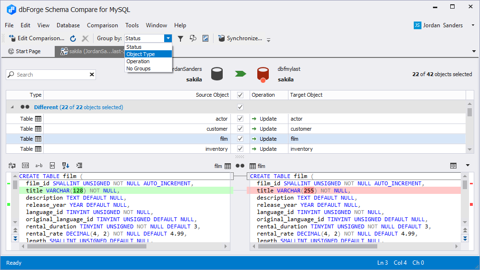Click the red target database icon

263,75
